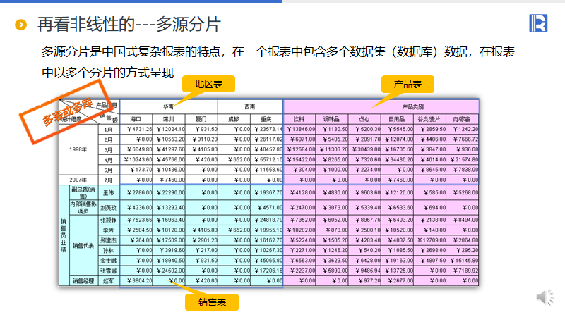
Task: Select the 饮料 product column header
Action: [x=299, y=118]
